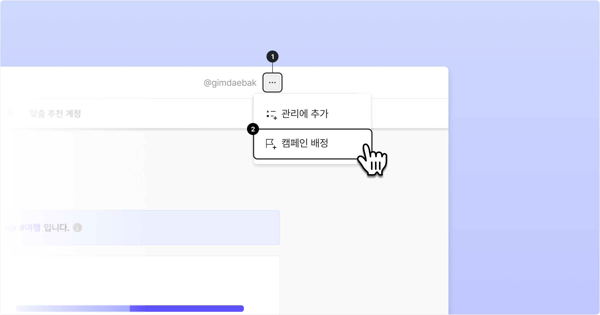The height and width of the screenshot is (315, 600).
Task: Open the three-dot more options button
Action: (272, 82)
